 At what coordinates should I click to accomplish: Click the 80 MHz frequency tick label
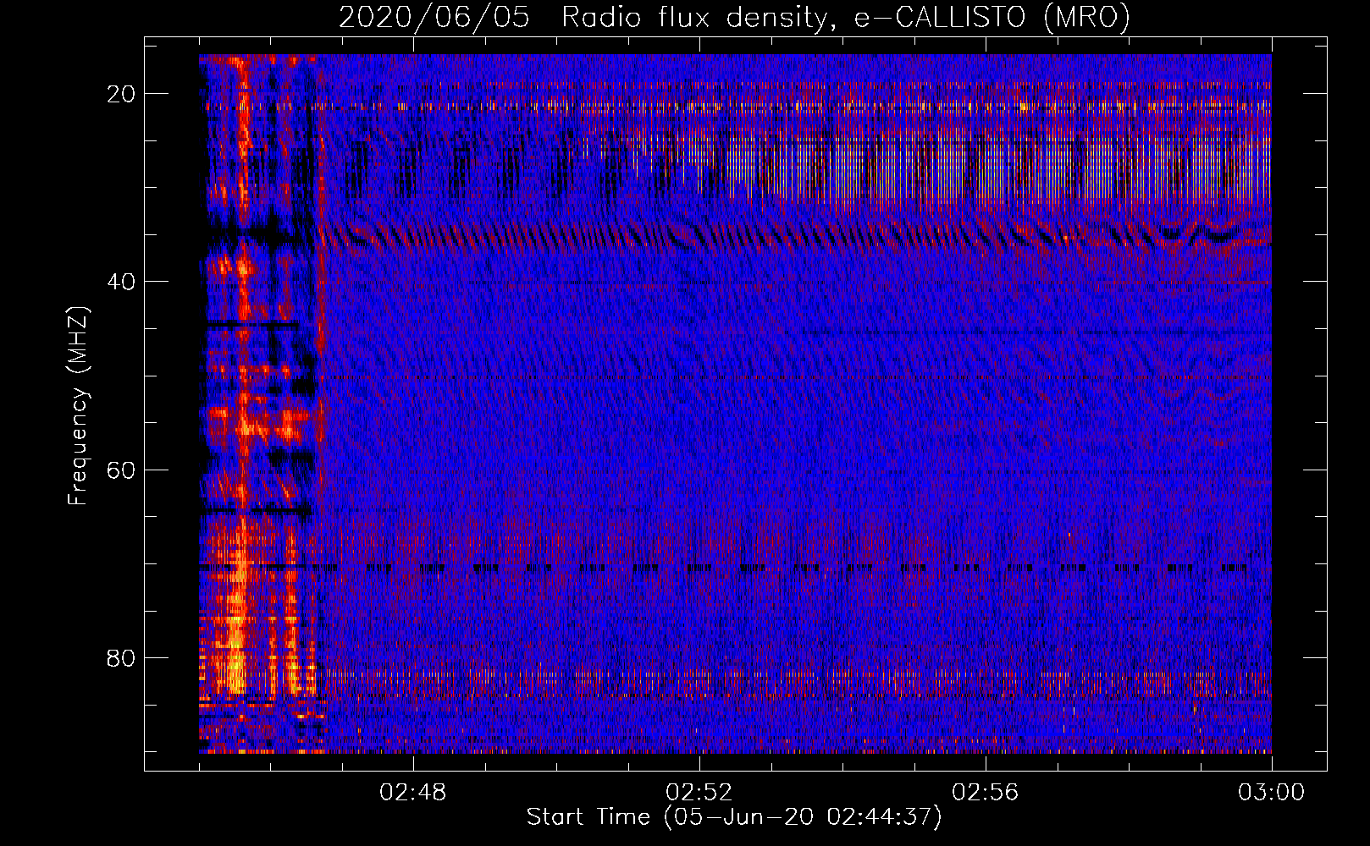tap(122, 657)
